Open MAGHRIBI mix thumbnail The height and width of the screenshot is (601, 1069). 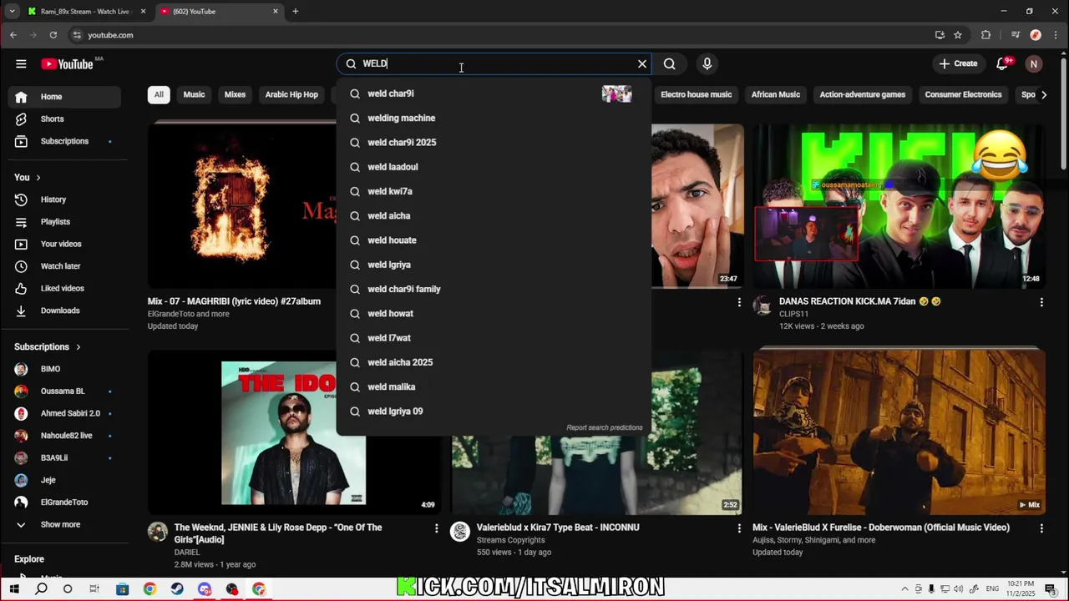pos(242,205)
